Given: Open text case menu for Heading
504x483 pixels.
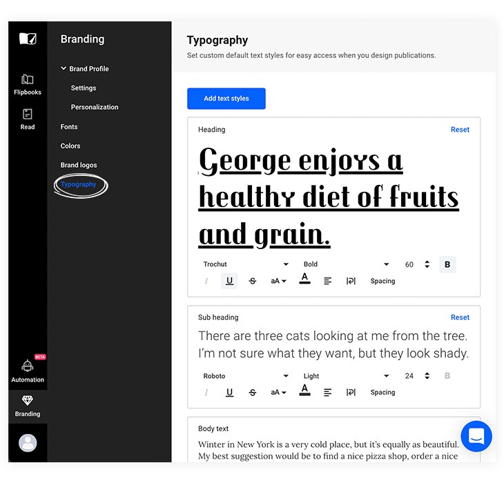Looking at the screenshot, I should click(x=278, y=281).
